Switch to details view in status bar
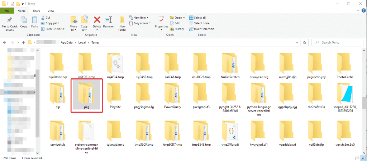Screen dimensions: 367x161 (x=358, y=158)
